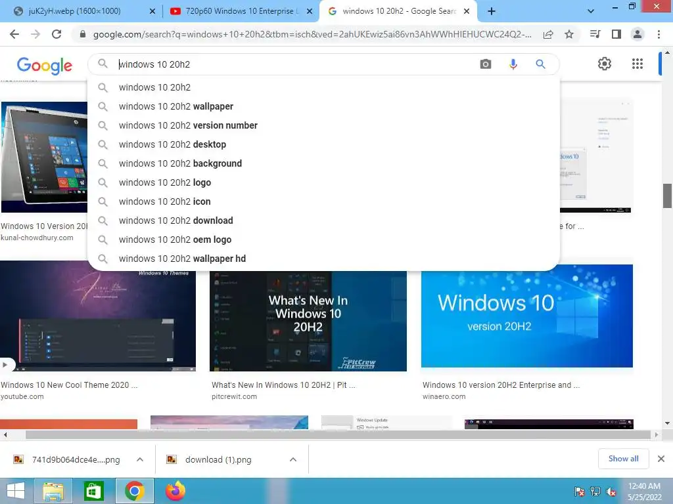The width and height of the screenshot is (673, 504).
Task: Choose suggestion windows 10 20h2 wallpaper hd
Action: [323, 259]
